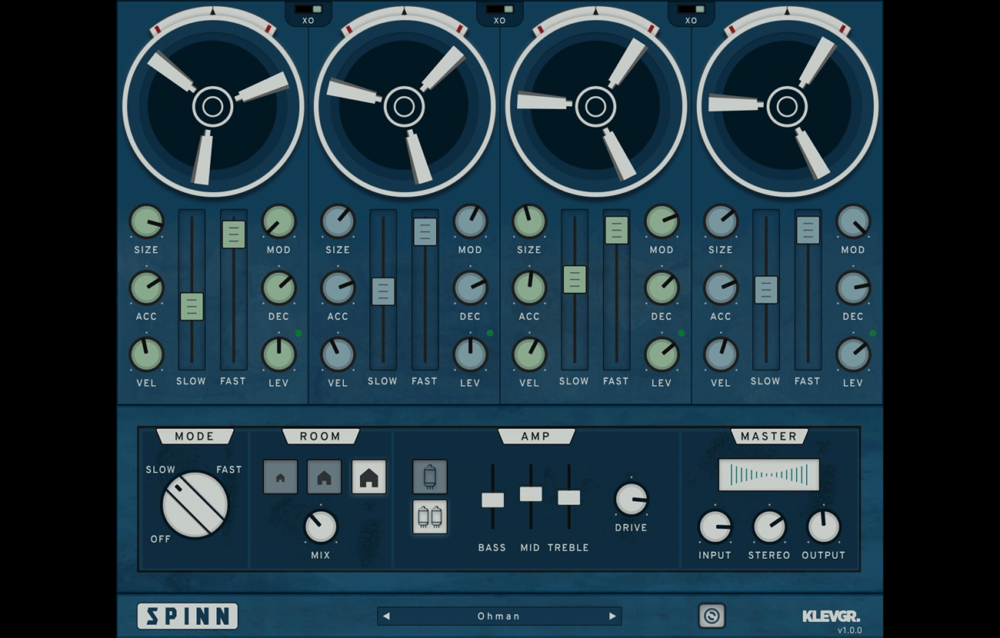Click the third rotor's ACC knob
Screen dimensions: 1000x638
[x=529, y=288]
